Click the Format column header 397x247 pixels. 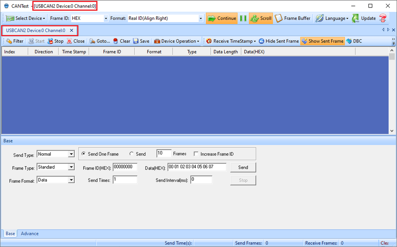(154, 52)
